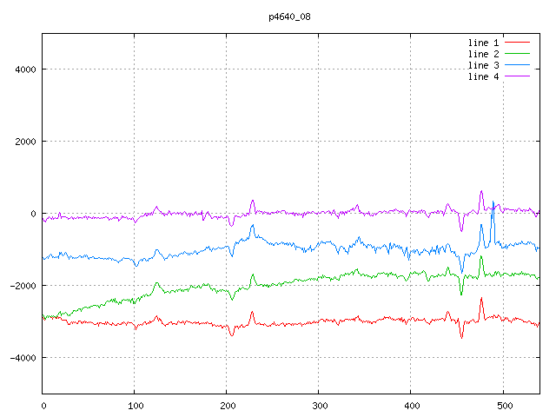Viewport: 556px width, 417px height.
Task: Click the red curve's lowest dip near x=455
Action: pos(461,337)
